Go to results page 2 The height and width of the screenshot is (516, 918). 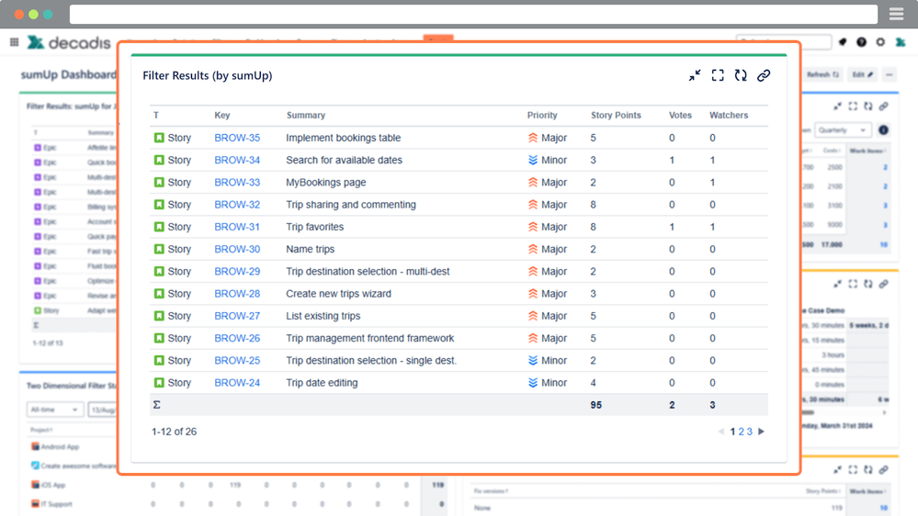(x=742, y=432)
